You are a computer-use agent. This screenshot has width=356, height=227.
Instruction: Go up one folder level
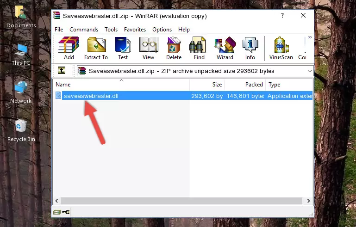(x=62, y=71)
